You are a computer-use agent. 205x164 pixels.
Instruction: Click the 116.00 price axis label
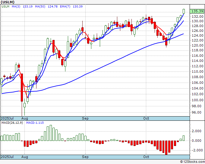click(x=197, y=56)
